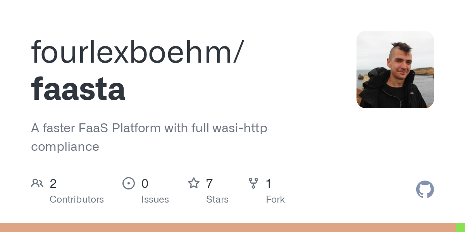Click the fork count number 1
This screenshot has width=465, height=232.
click(x=269, y=184)
